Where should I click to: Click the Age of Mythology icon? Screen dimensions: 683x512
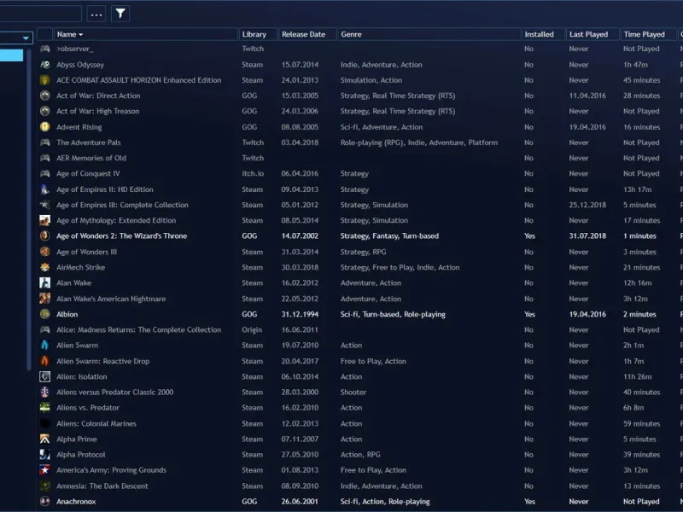45,220
